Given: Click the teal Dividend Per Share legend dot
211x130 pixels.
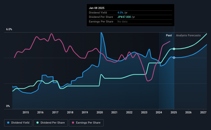Looking at the screenshot, I should [x=38, y=123].
